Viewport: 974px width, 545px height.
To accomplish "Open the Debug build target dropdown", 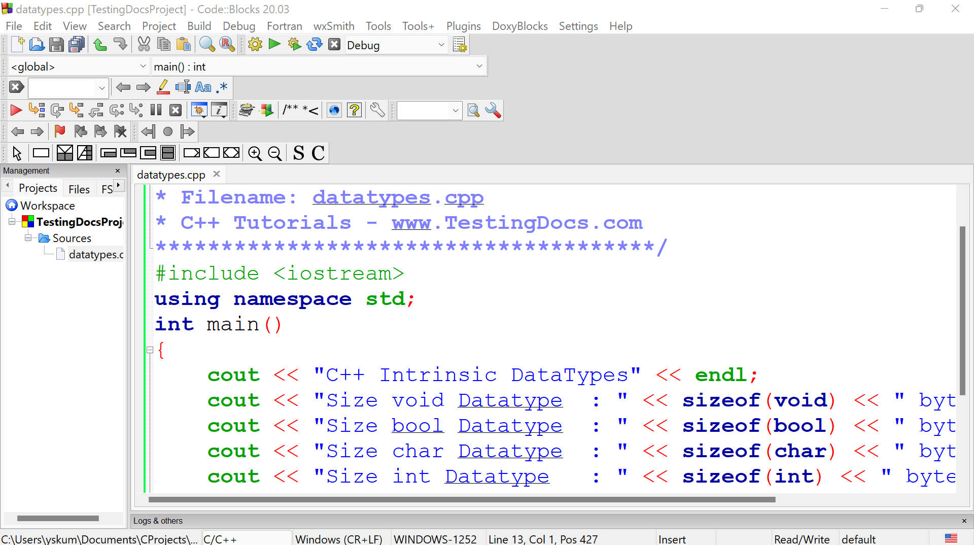I will click(x=440, y=45).
